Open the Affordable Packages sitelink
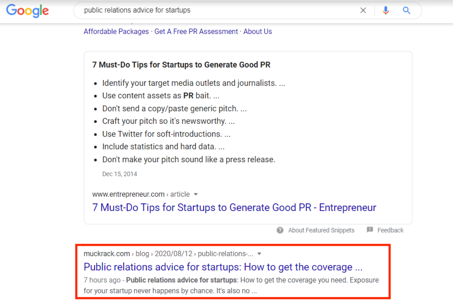The height and width of the screenshot is (305, 453). [x=116, y=32]
